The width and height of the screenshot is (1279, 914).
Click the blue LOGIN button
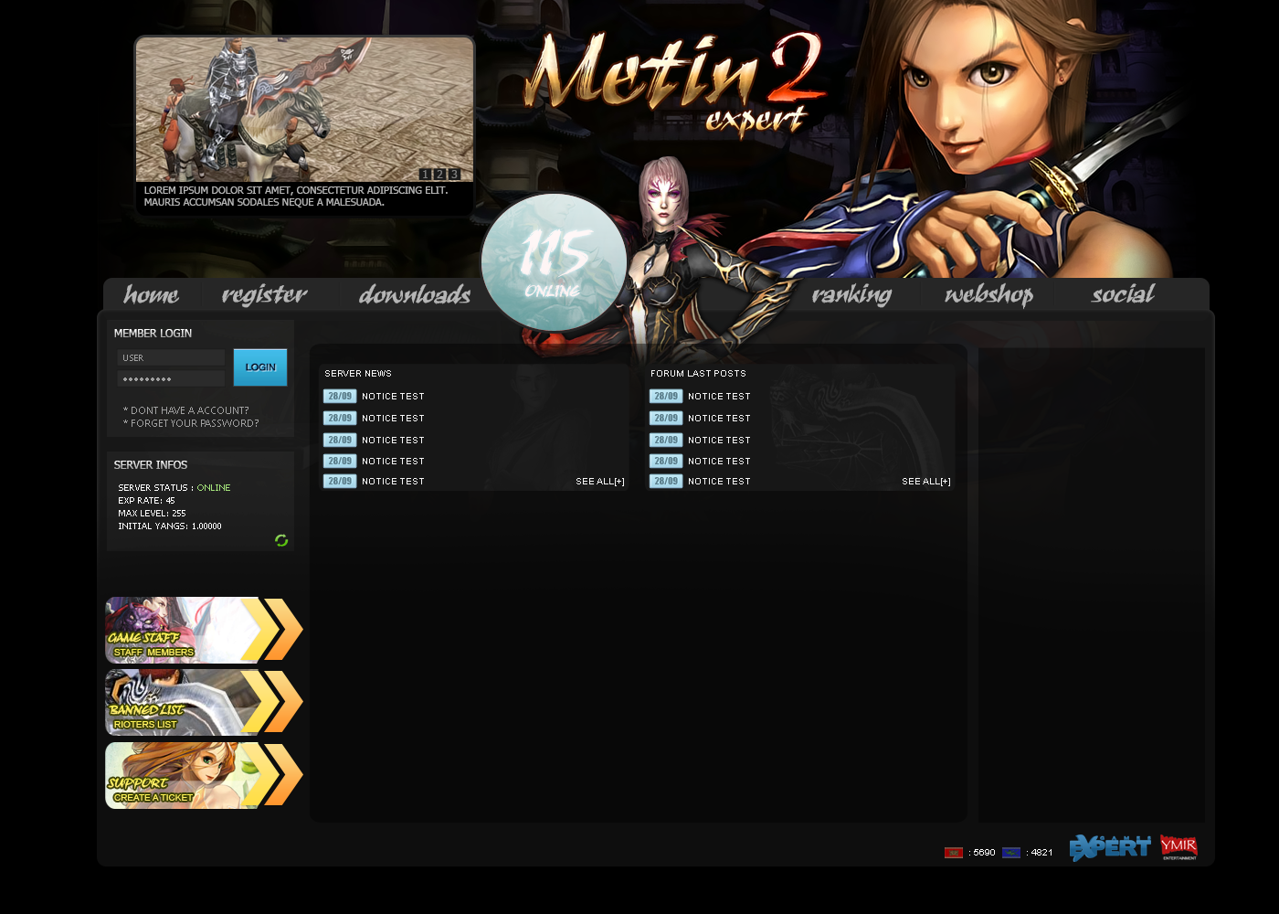(x=260, y=367)
